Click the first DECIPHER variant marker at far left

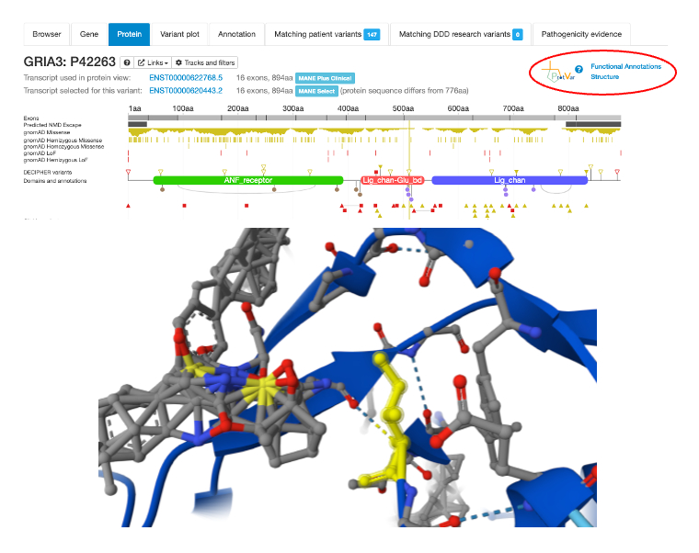(128, 172)
